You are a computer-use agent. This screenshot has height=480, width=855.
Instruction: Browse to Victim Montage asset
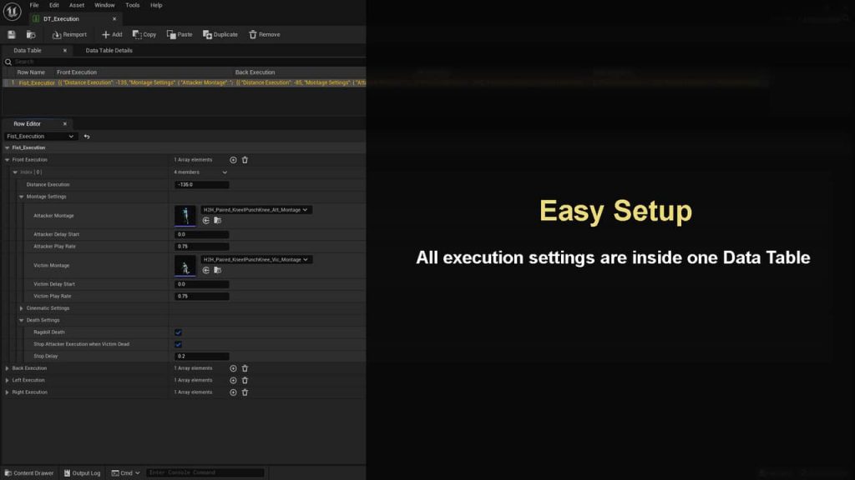click(x=218, y=270)
